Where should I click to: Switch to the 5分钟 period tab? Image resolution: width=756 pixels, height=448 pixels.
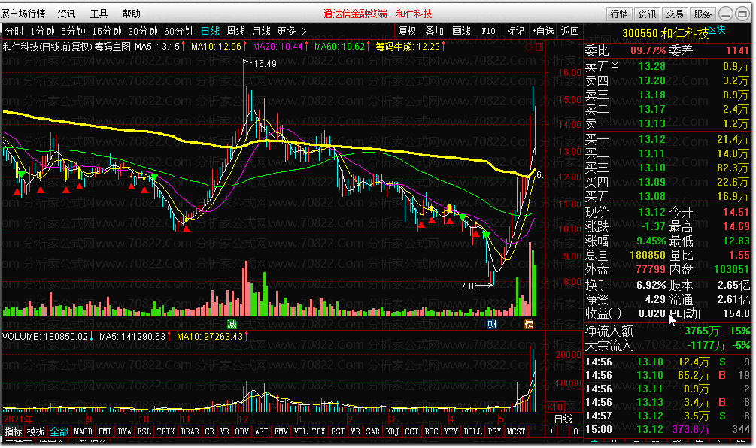click(73, 32)
